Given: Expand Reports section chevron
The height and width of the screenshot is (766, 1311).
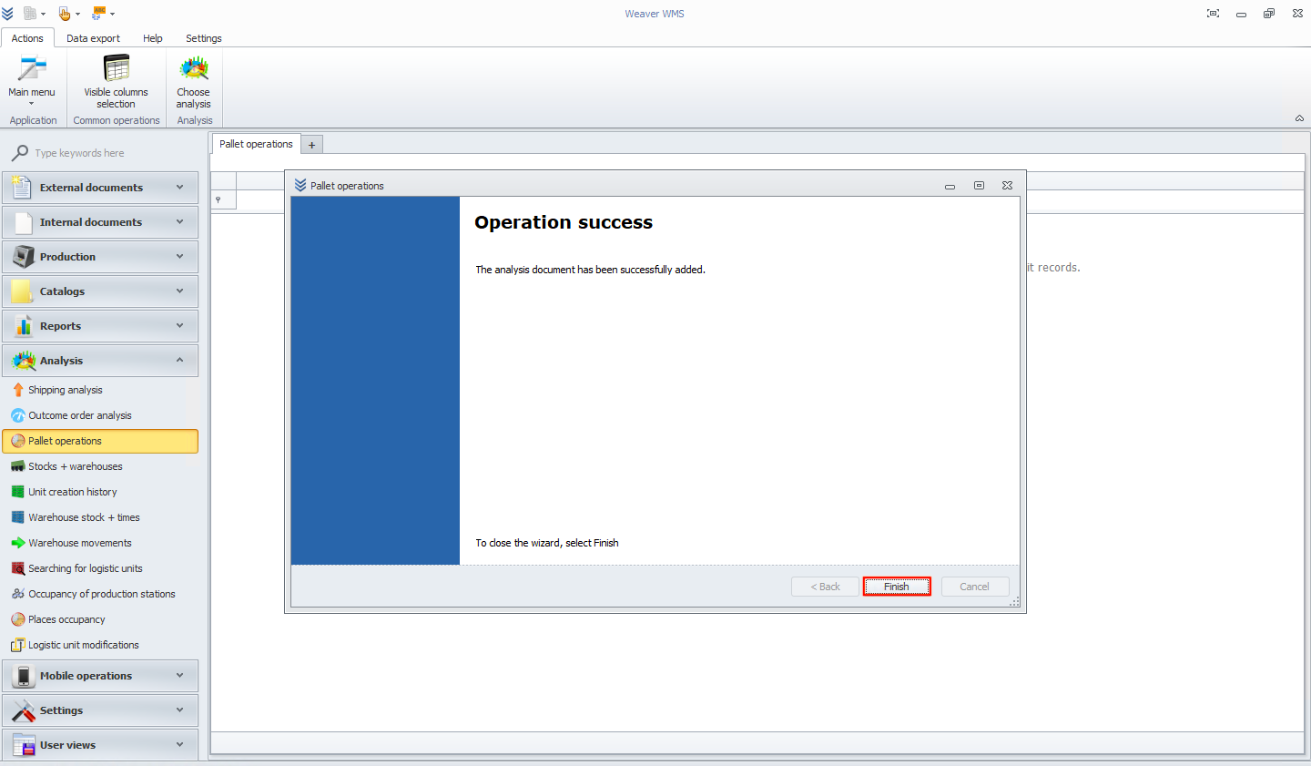Looking at the screenshot, I should click(179, 325).
